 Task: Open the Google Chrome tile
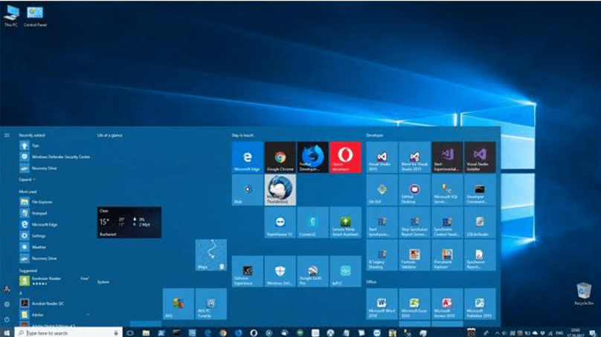(x=280, y=157)
